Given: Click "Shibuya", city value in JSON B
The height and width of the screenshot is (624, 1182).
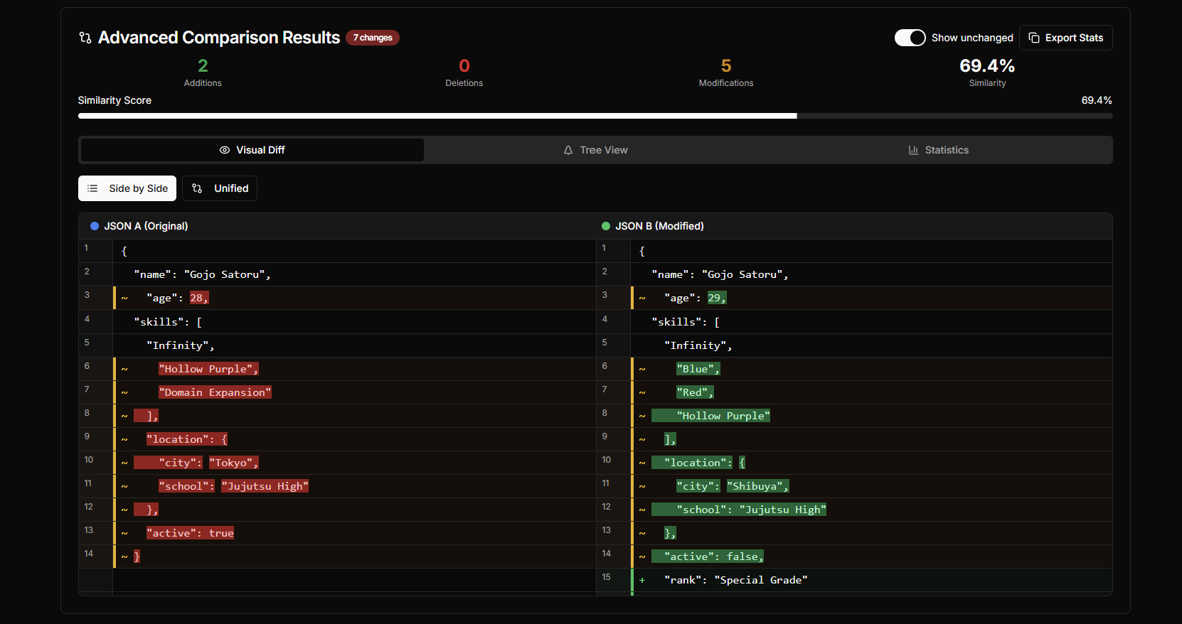Looking at the screenshot, I should pyautogui.click(x=757, y=486).
